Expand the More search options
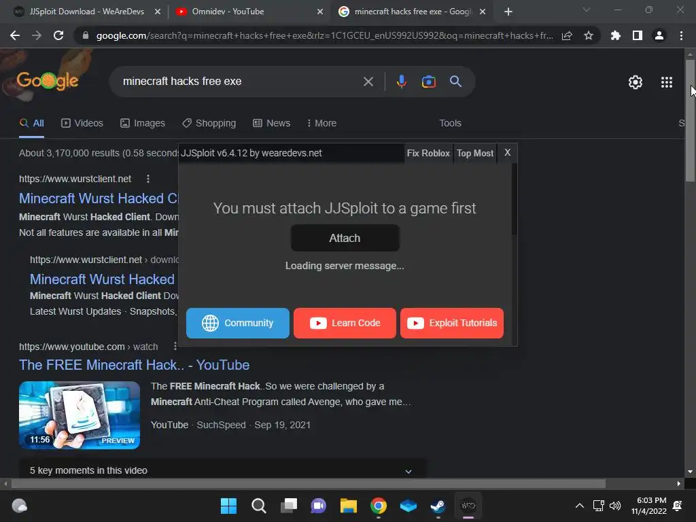This screenshot has width=696, height=522. [321, 124]
